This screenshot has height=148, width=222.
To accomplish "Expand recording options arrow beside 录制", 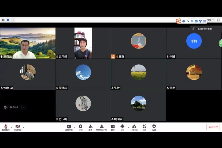I will tap(128, 128).
